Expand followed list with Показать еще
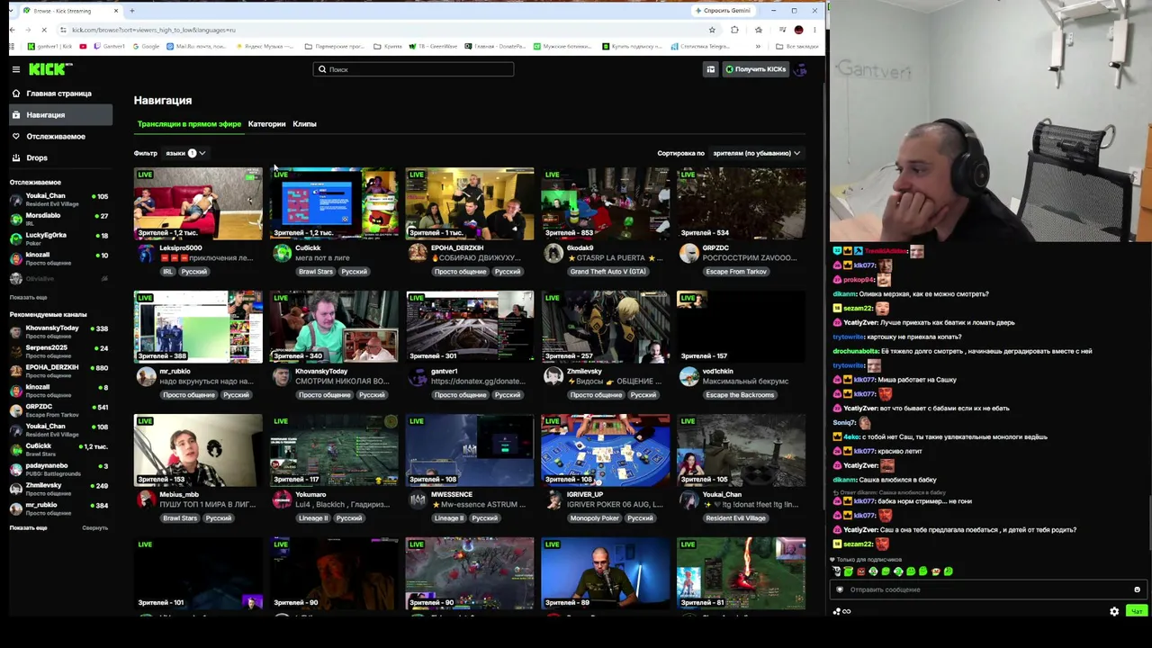Screen dimensions: 1152x648 28,298
